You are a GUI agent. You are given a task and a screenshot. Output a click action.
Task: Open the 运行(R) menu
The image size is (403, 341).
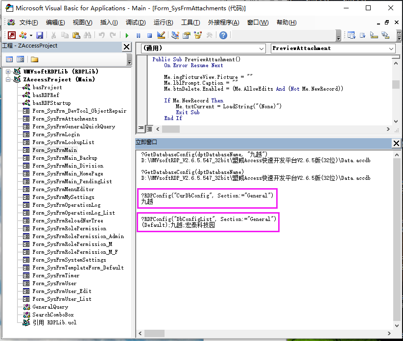[163, 23]
